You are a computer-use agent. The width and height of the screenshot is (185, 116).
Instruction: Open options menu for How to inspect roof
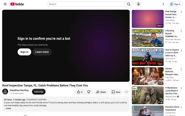click(181, 50)
